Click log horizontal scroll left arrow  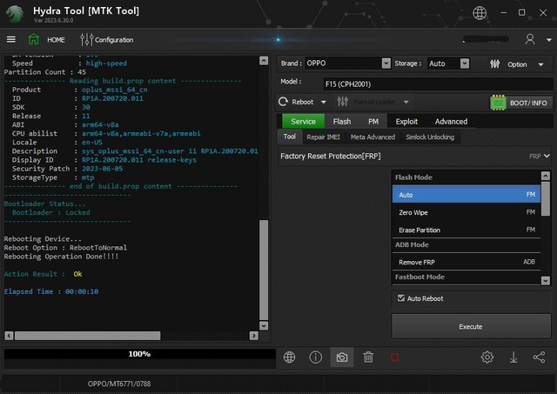click(9, 336)
